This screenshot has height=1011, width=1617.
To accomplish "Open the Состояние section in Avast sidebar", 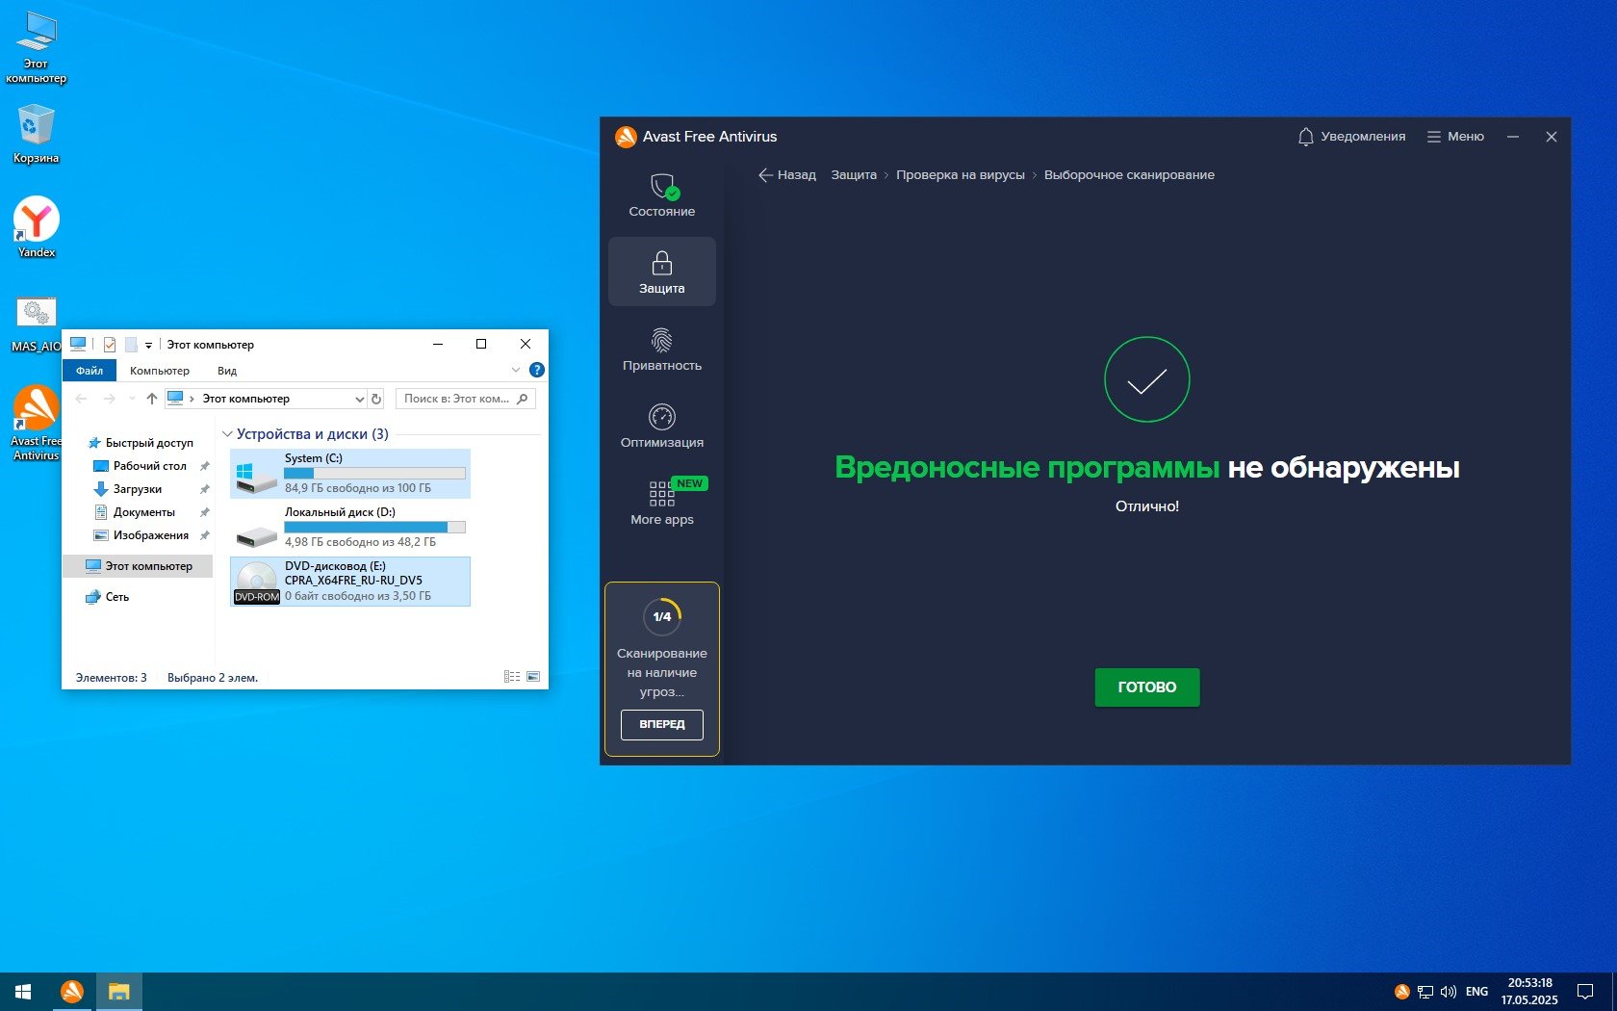I will (662, 195).
